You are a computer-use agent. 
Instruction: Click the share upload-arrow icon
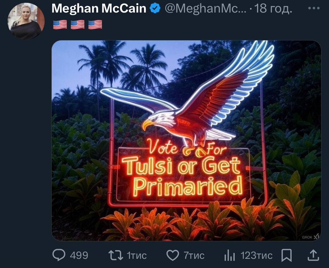click(313, 255)
